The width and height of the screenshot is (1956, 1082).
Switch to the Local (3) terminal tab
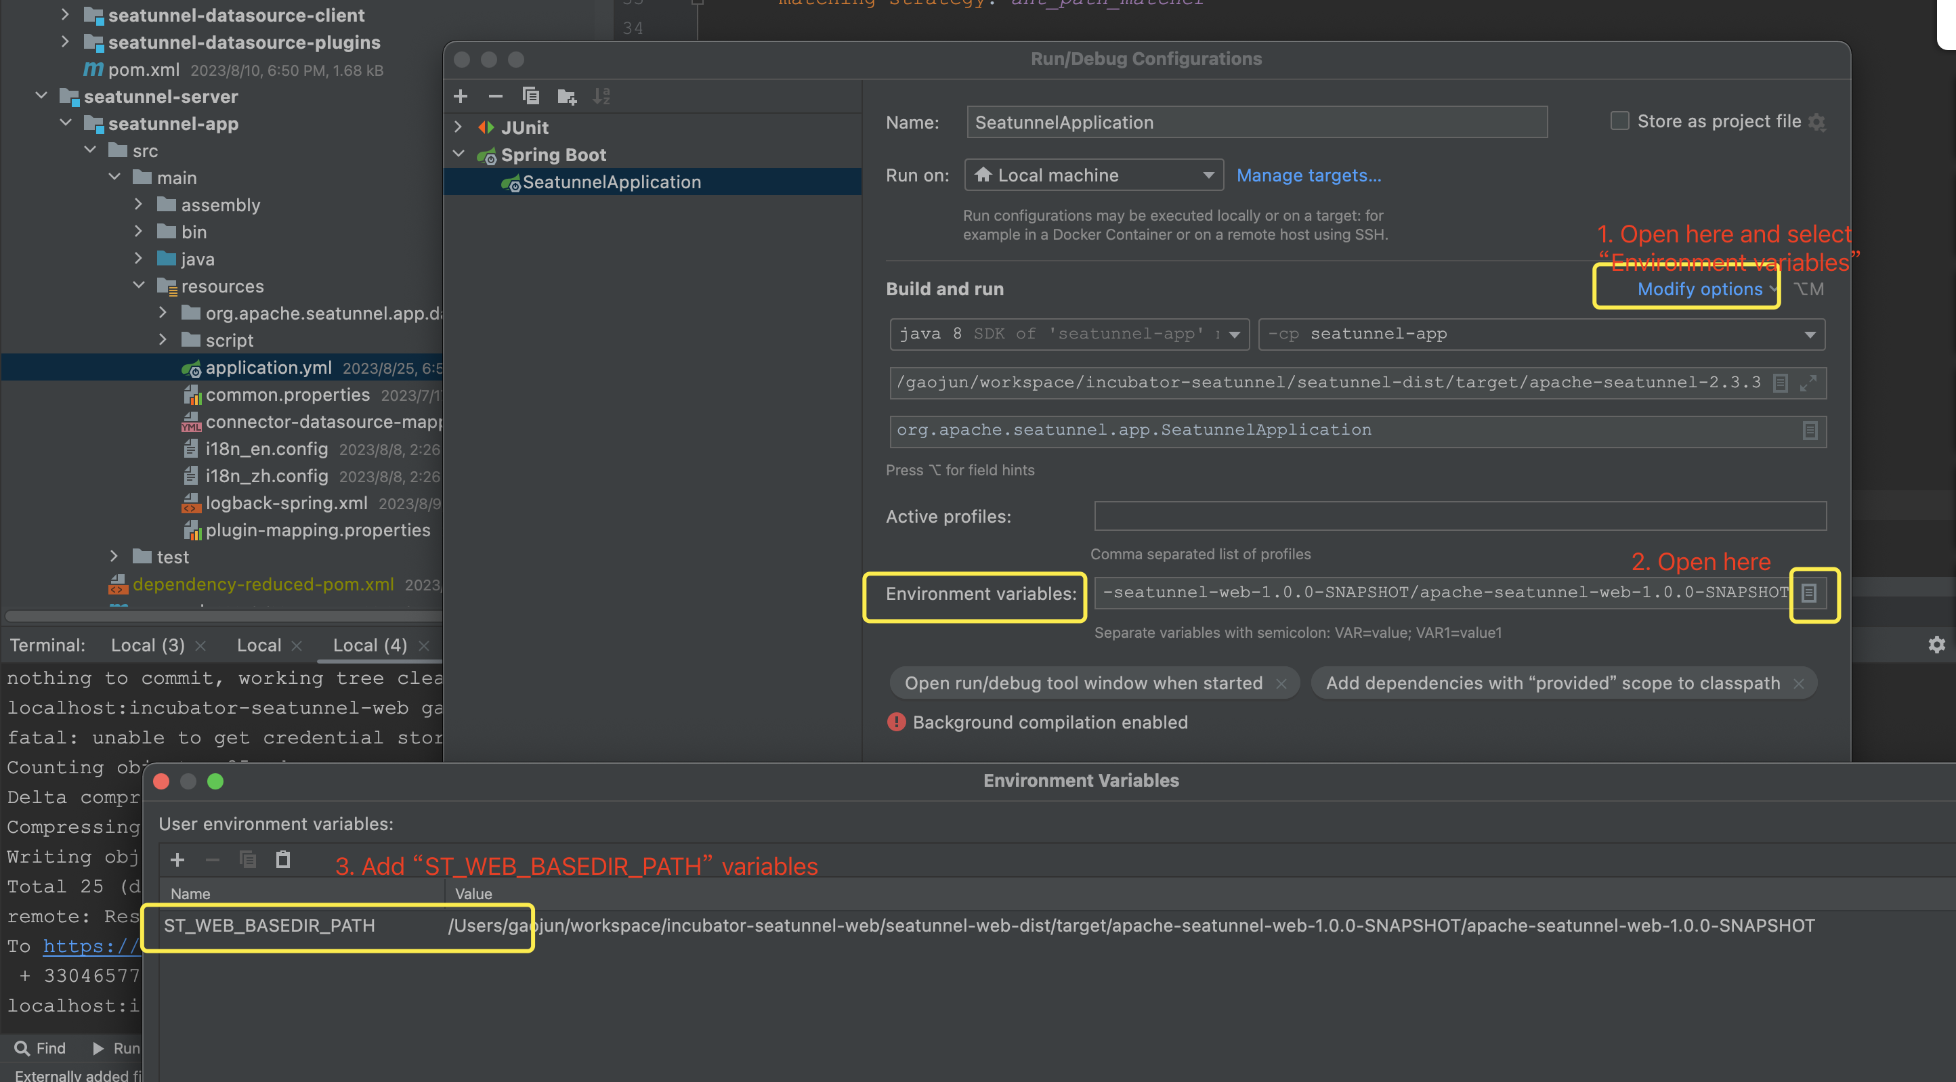[148, 645]
